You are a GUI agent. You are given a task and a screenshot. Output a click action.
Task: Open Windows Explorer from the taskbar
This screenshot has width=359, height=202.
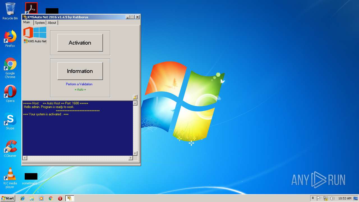tap(32, 198)
